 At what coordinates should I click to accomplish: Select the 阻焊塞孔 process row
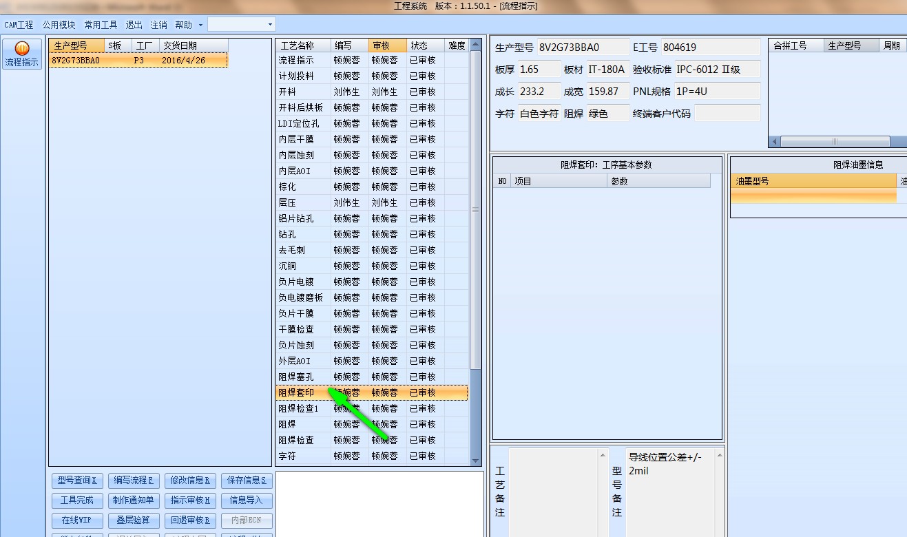click(x=372, y=377)
